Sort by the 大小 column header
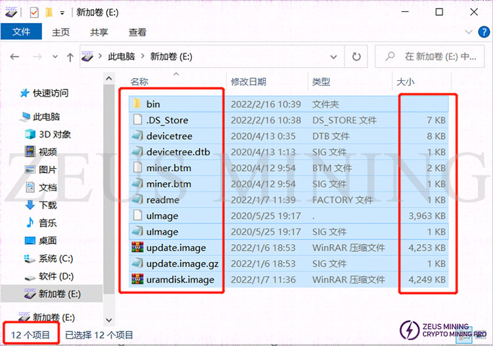493x346 pixels. pyautogui.click(x=406, y=82)
